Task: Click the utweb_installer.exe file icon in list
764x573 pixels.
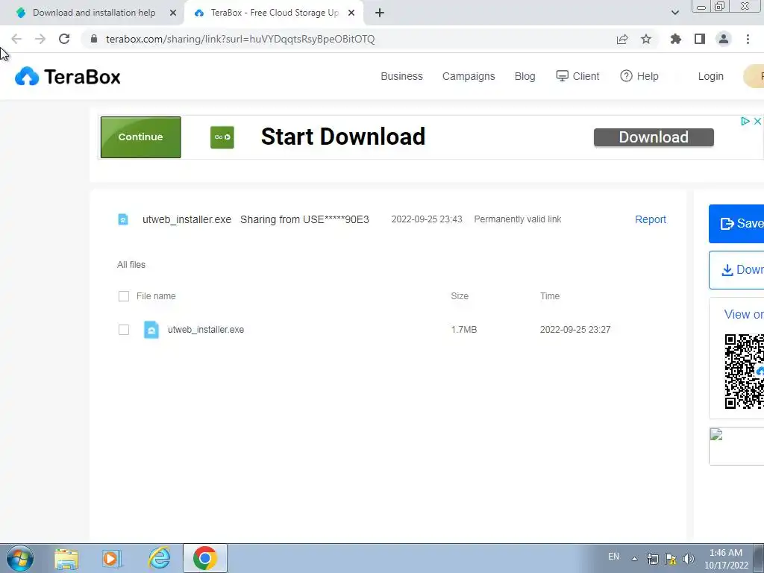Action: click(151, 330)
